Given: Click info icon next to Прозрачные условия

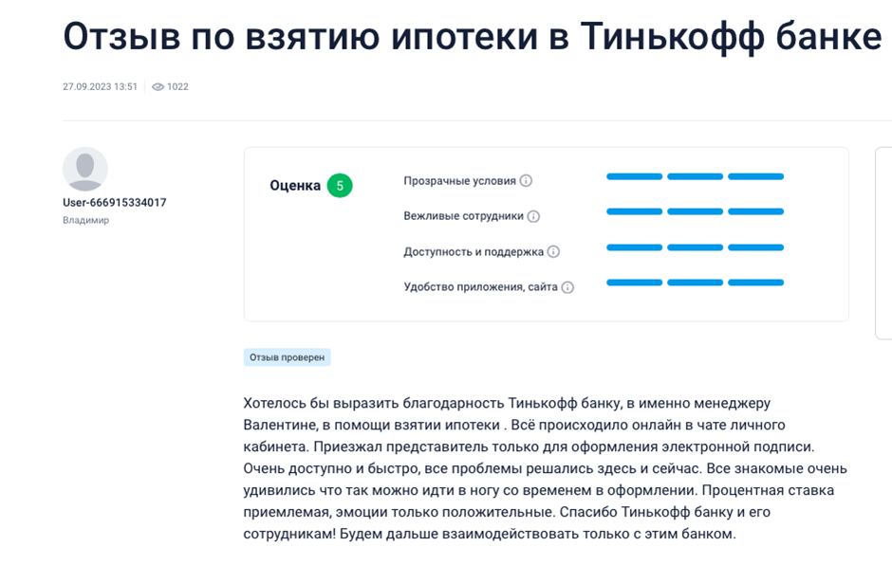Looking at the screenshot, I should pyautogui.click(x=527, y=181).
